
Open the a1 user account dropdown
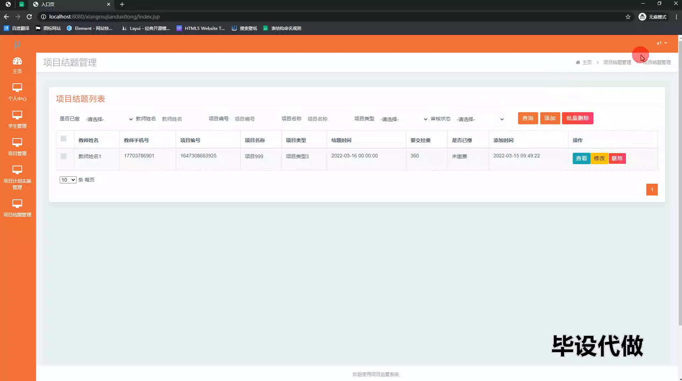click(x=662, y=43)
